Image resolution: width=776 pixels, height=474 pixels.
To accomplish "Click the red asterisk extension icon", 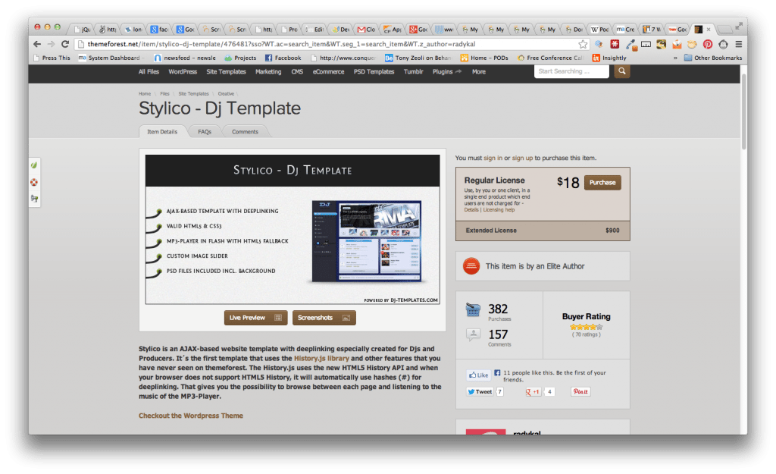I will [x=615, y=44].
